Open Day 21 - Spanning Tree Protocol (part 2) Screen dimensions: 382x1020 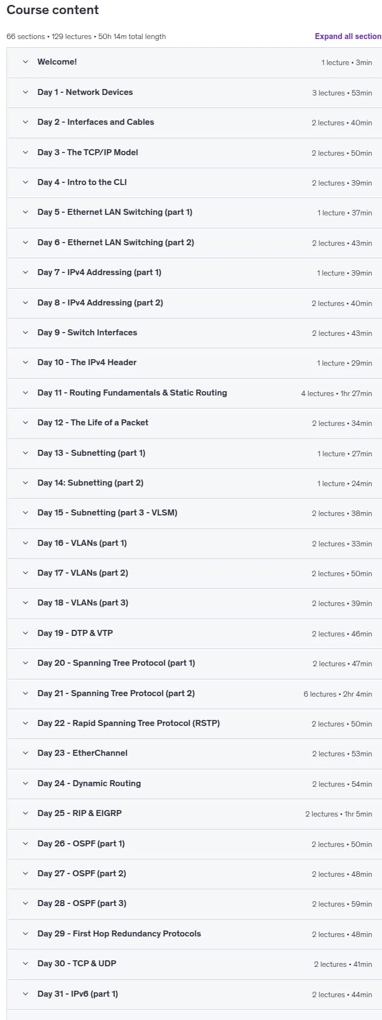tap(195, 693)
